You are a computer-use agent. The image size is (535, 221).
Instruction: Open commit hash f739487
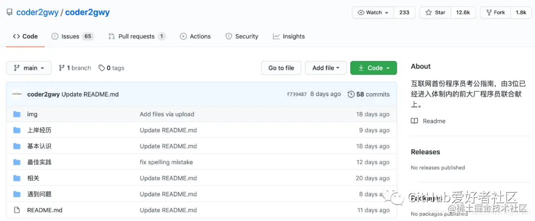pyautogui.click(x=297, y=94)
